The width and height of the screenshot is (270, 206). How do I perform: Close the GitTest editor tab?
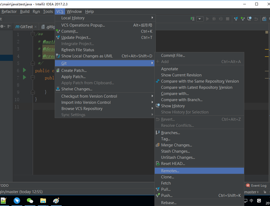pos(35,27)
